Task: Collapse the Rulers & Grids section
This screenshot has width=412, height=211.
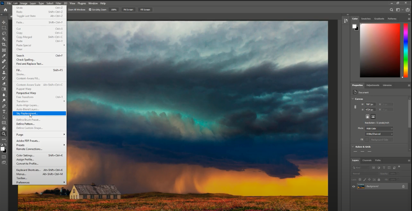Action: point(353,147)
